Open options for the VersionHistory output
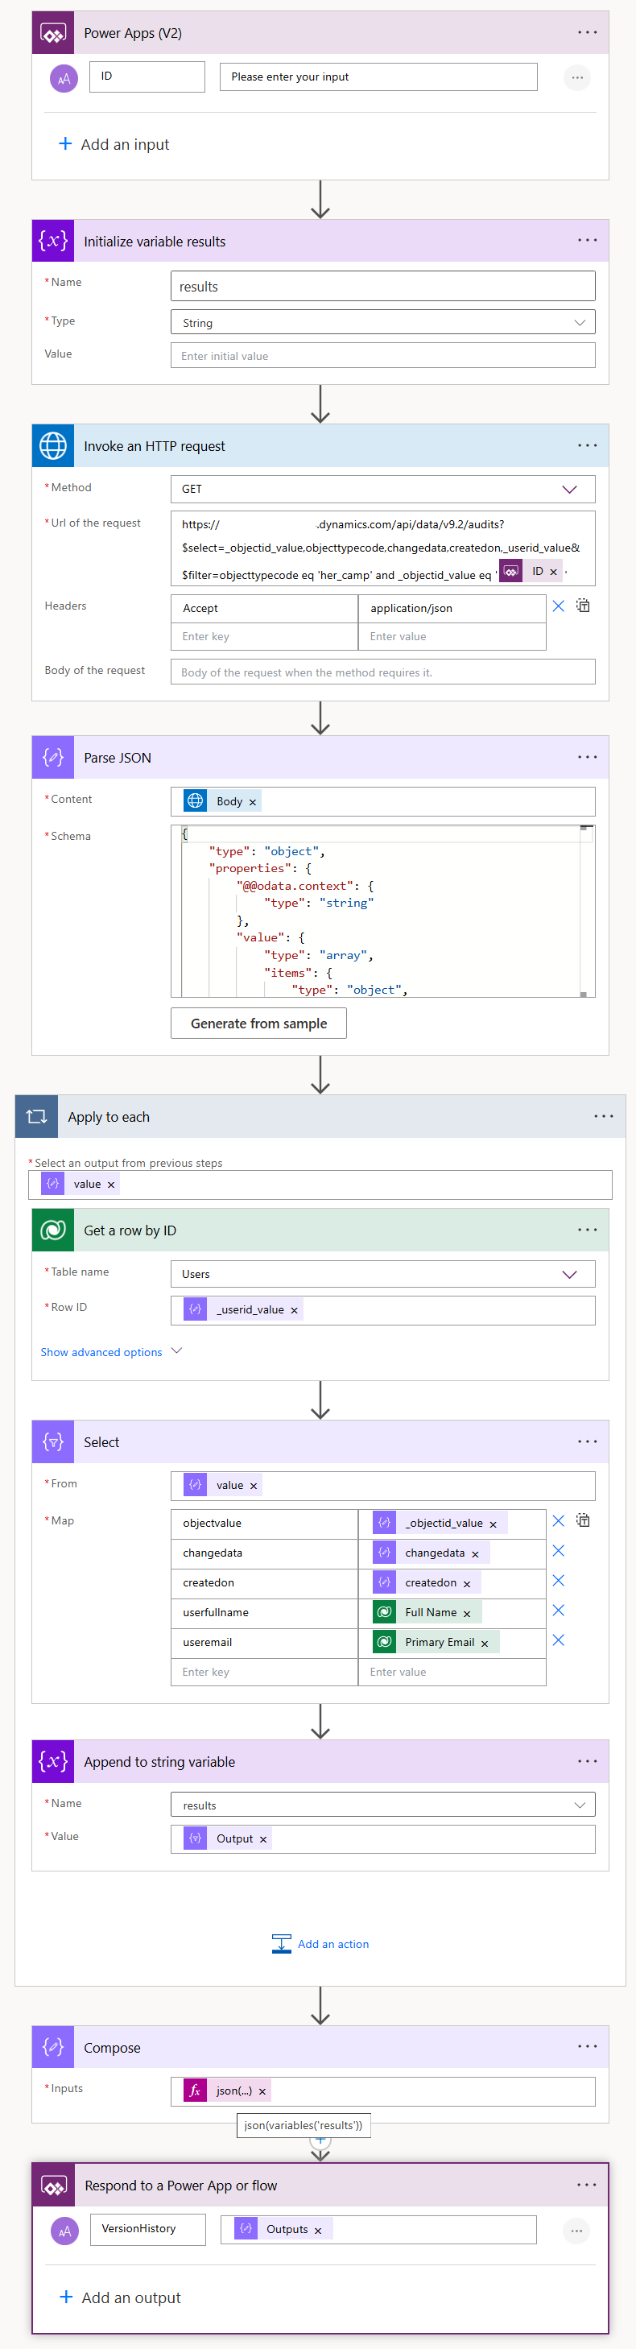Screen dimensions: 636x2349 tap(576, 2231)
